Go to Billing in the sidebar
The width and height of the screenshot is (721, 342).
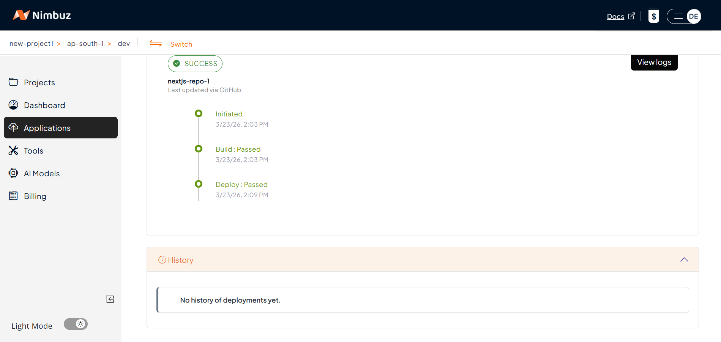pyautogui.click(x=35, y=196)
